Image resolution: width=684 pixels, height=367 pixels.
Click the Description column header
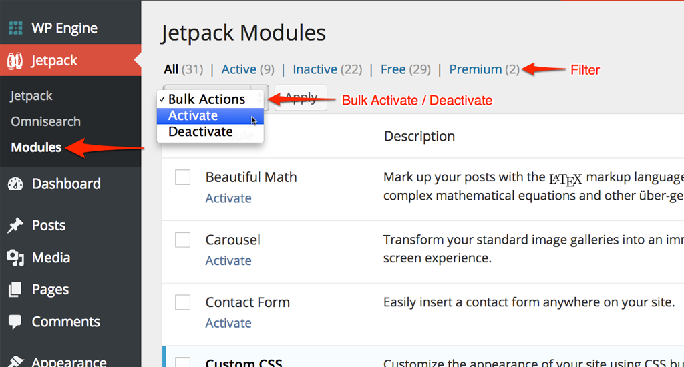tap(419, 136)
